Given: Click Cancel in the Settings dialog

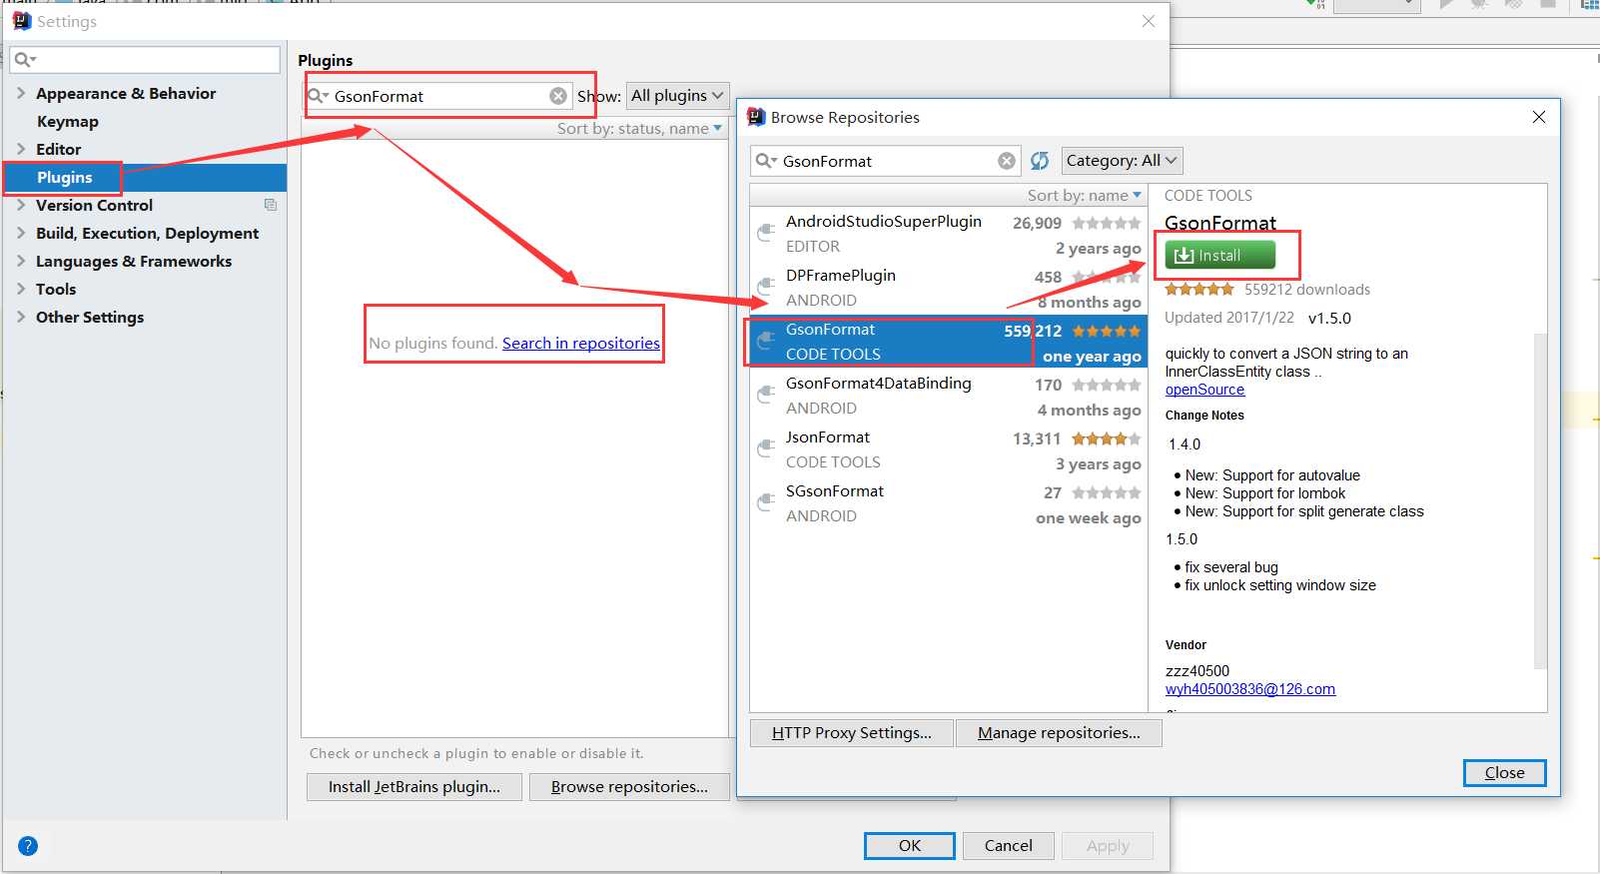Looking at the screenshot, I should click(x=1009, y=846).
